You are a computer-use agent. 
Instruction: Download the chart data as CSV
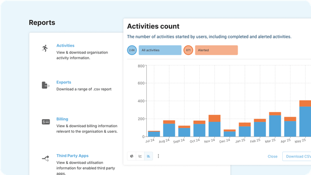point(297,157)
